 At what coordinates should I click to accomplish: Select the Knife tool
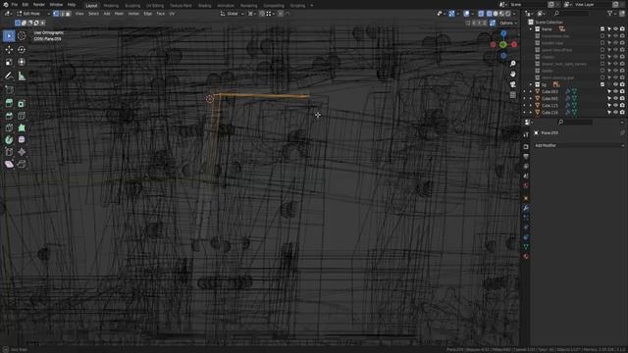9,127
